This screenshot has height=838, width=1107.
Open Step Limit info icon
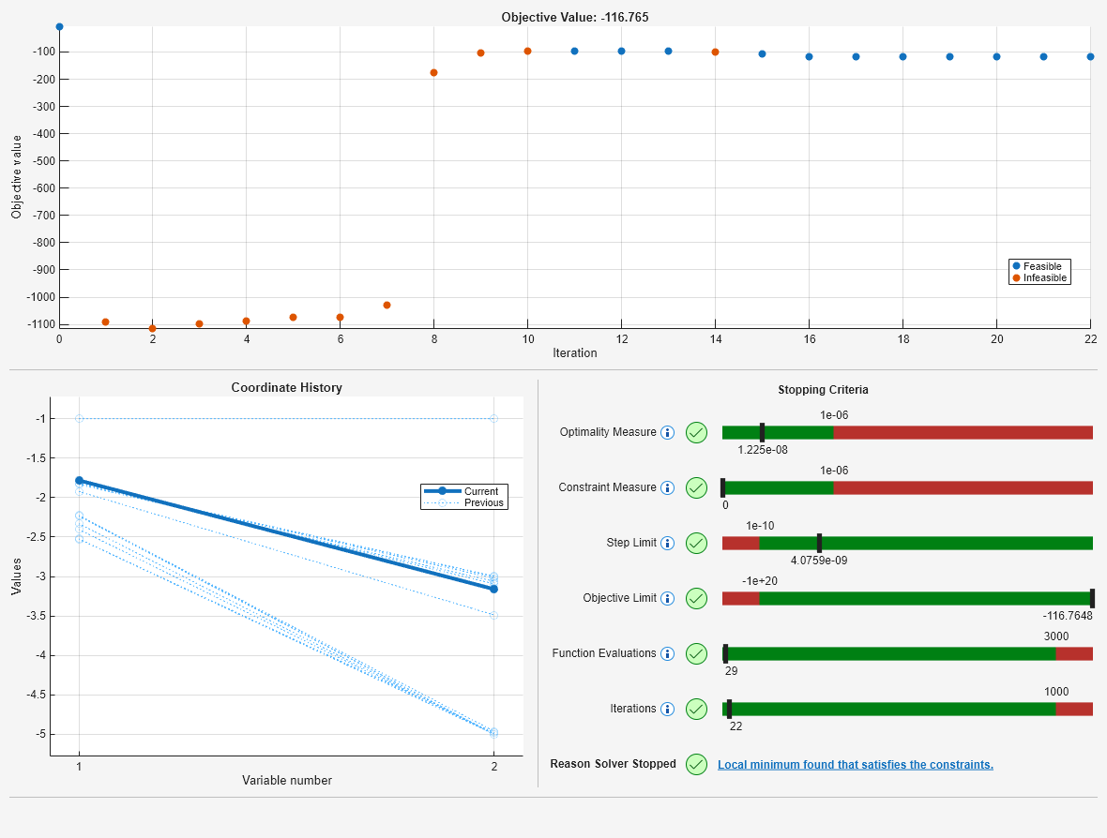click(x=667, y=543)
